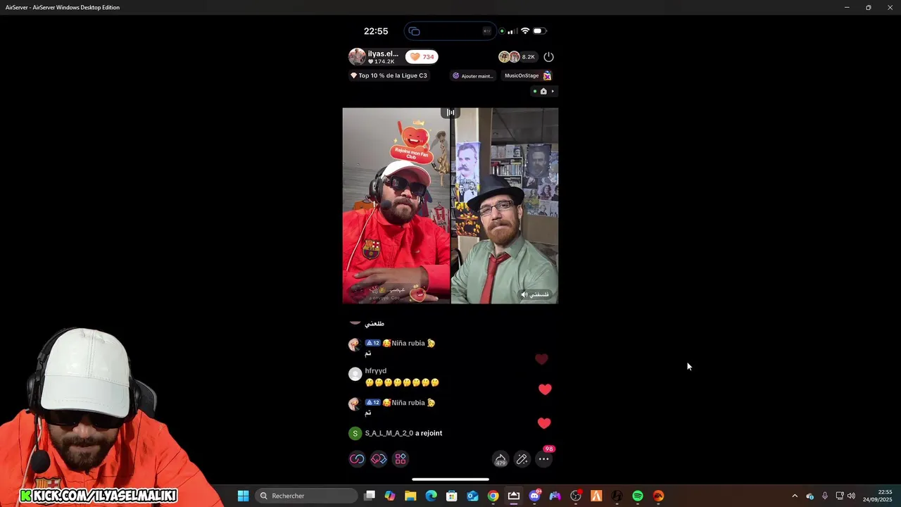This screenshot has width=901, height=507.
Task: Tap the S_A_L_M_A_2_0 a rejoint notice
Action: click(403, 433)
